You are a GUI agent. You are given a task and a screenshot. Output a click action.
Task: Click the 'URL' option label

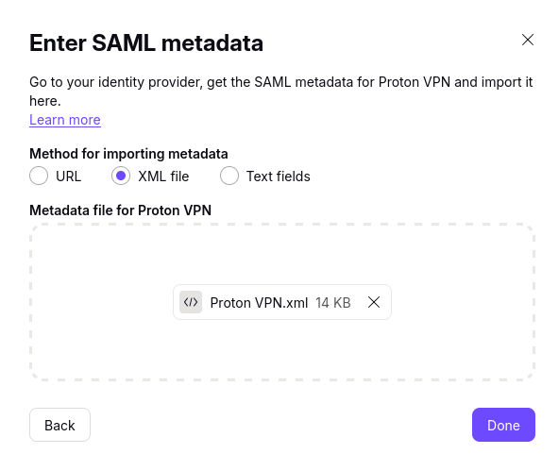(68, 177)
